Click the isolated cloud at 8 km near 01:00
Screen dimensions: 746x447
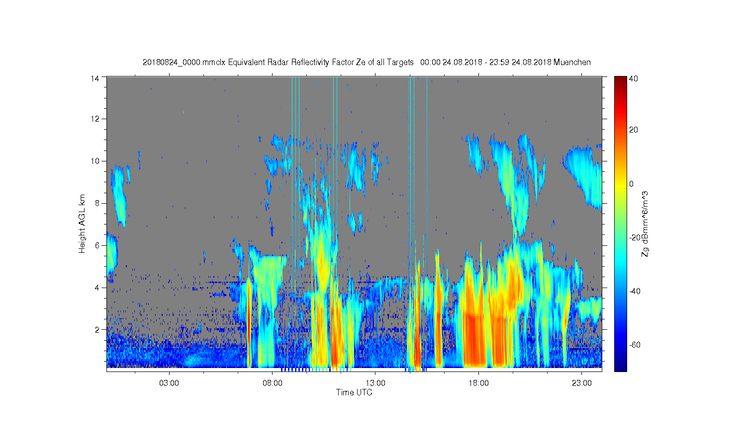point(119,196)
